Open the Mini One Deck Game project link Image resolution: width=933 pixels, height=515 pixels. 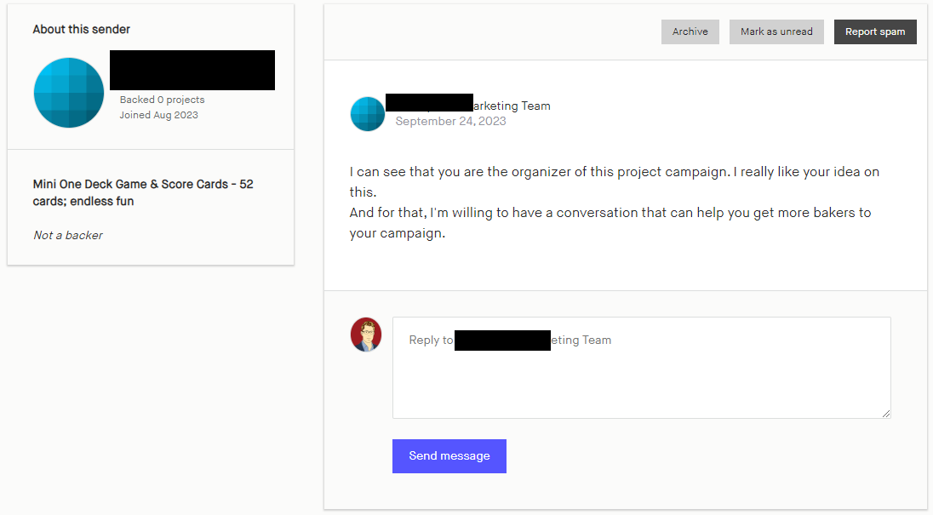(142, 192)
